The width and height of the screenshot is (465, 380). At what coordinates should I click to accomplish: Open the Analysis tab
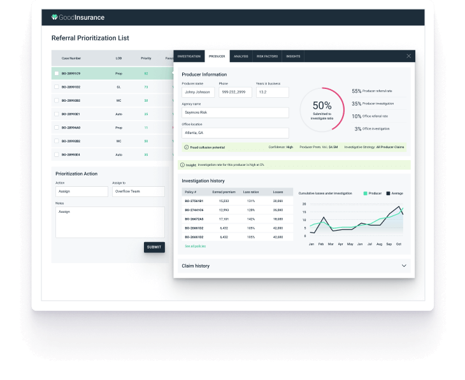[x=241, y=56]
